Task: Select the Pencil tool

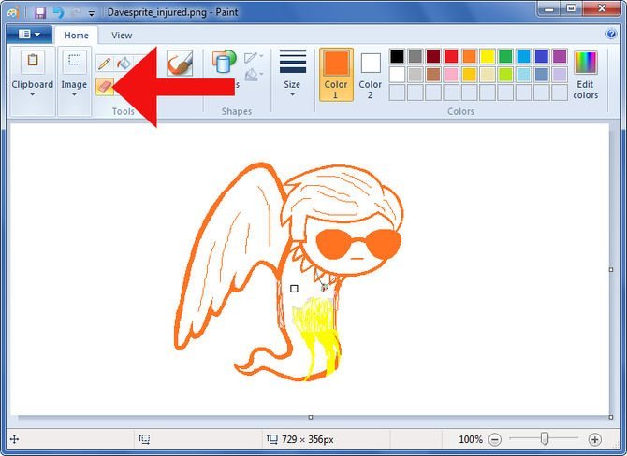Action: 104,64
